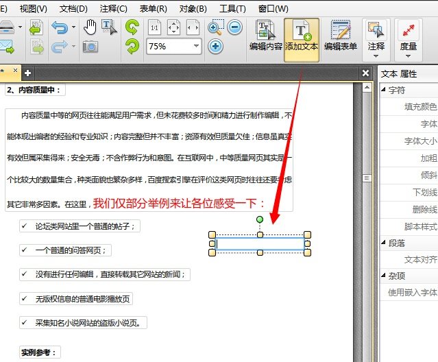Close the current document tab

(15, 71)
